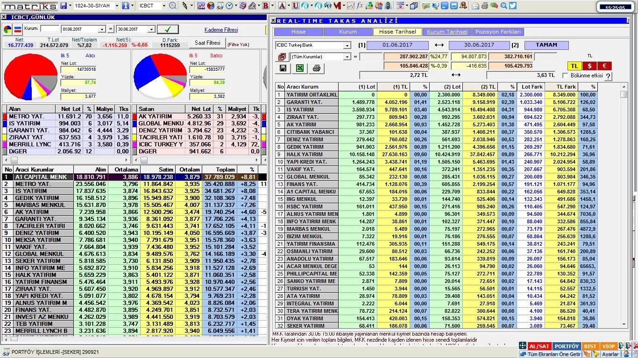Viewport: 638px width, 358px height.
Task: Switch to the Hisse tab
Action: pos(298,32)
